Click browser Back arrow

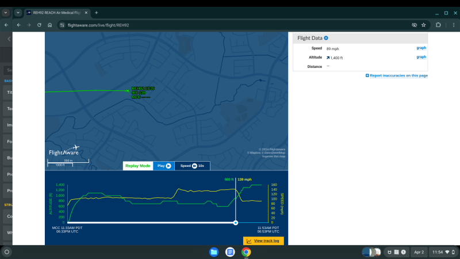[19, 25]
